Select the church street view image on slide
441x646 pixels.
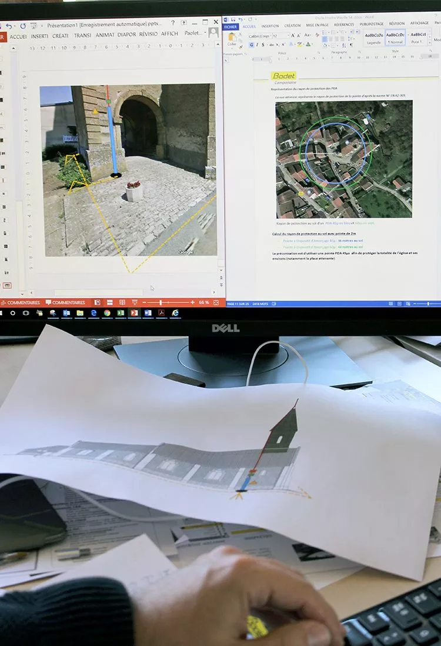tap(128, 170)
